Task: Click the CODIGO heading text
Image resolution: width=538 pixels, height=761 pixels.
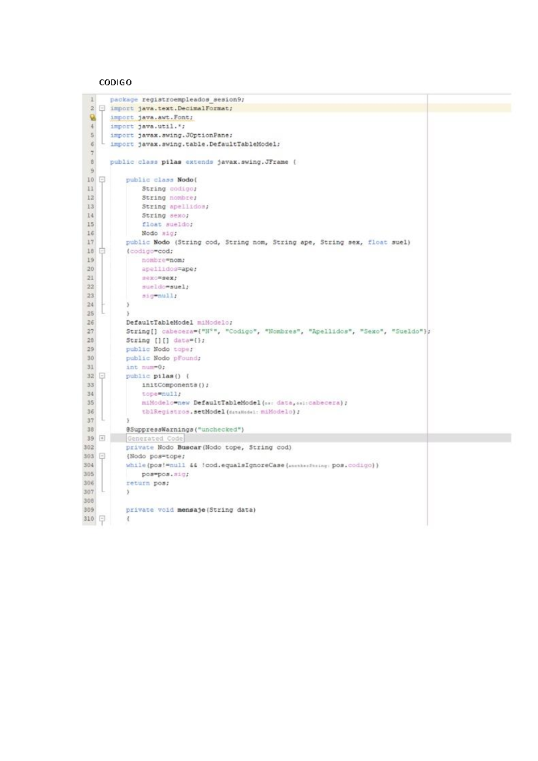Action: (x=115, y=83)
